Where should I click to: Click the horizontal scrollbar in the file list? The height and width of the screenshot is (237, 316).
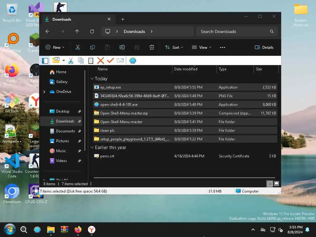click(x=185, y=178)
